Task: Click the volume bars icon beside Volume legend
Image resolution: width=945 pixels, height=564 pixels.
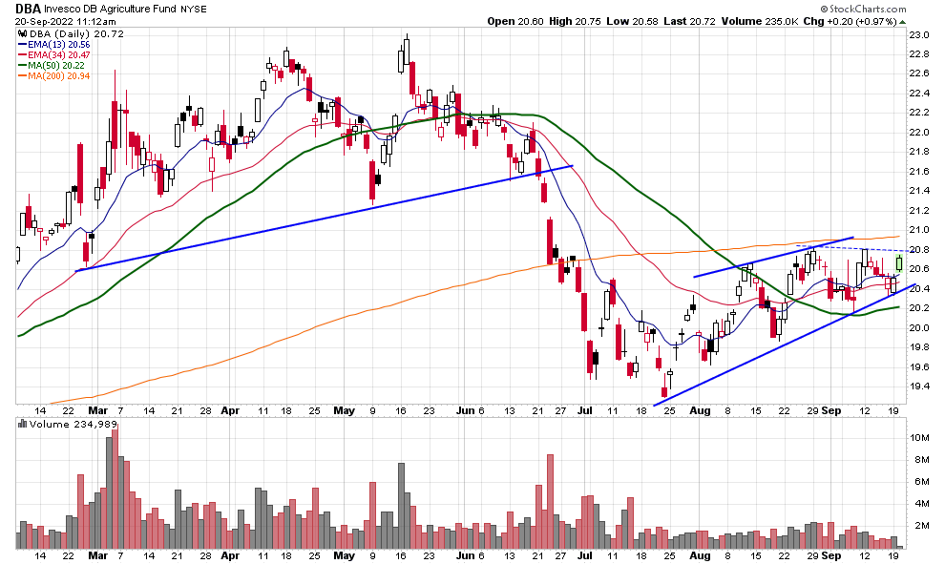Action: (22, 425)
